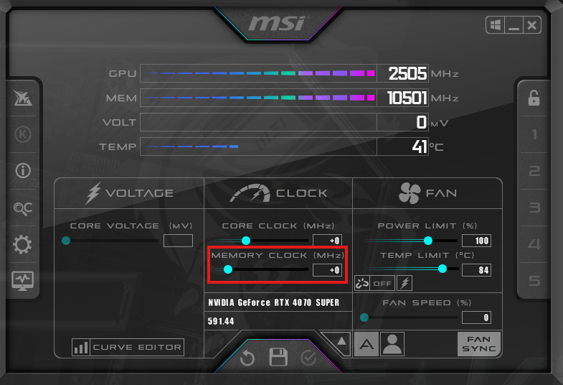The height and width of the screenshot is (385, 563).
Task: Open the hardware monitor window icon
Action: click(23, 281)
